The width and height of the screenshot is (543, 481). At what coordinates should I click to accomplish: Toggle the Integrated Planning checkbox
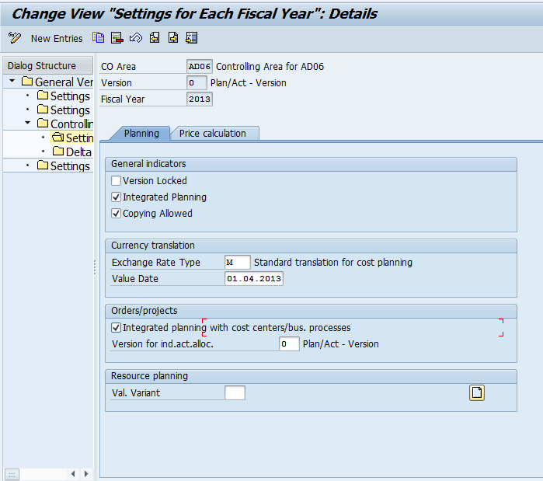(x=116, y=197)
